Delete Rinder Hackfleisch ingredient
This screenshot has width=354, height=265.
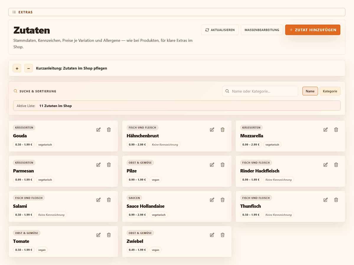336,165
